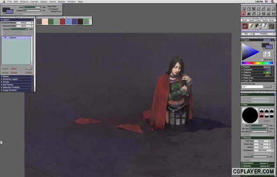Viewport: 277px width, 177px height.
Task: Expand the Dynamic Layers section
Action: [1, 79]
